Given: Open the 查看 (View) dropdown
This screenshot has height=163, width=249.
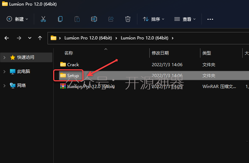Looking at the screenshot, I should click(x=185, y=19).
